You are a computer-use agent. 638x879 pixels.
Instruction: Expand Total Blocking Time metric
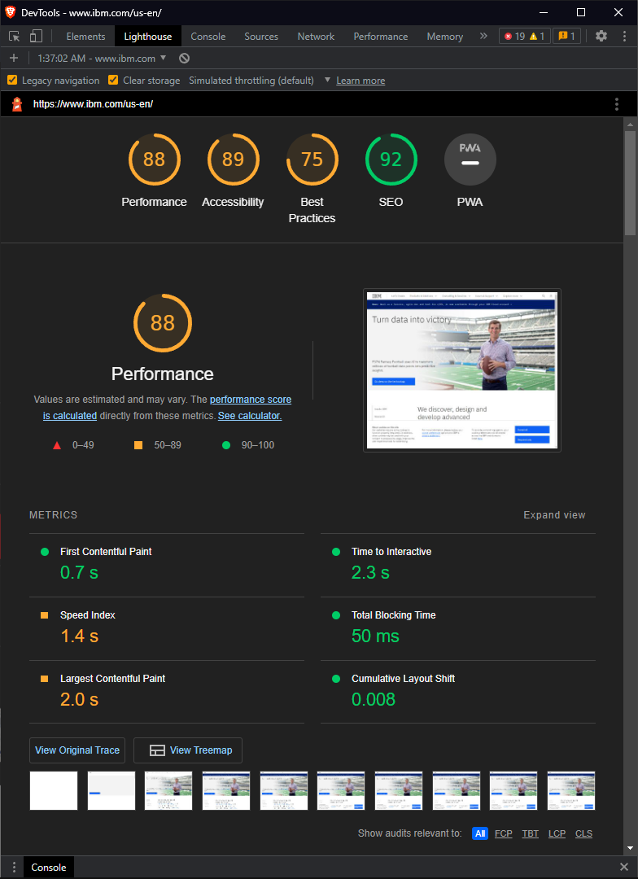(x=458, y=628)
